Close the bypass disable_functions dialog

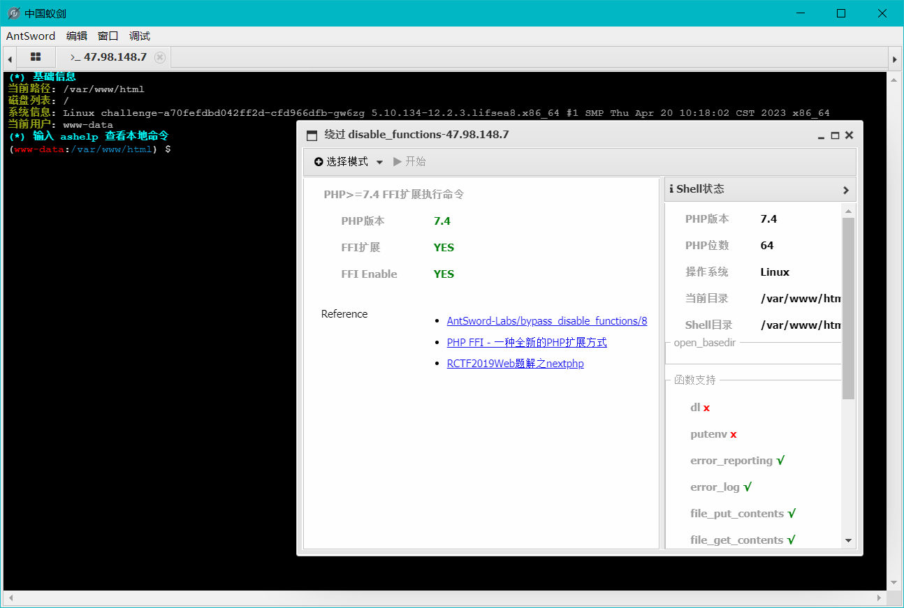click(849, 135)
